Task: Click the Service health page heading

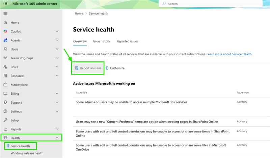Action: (x=93, y=29)
